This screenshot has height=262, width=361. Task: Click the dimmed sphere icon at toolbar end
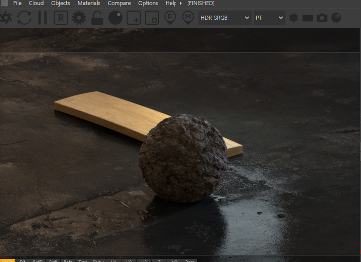pos(336,18)
